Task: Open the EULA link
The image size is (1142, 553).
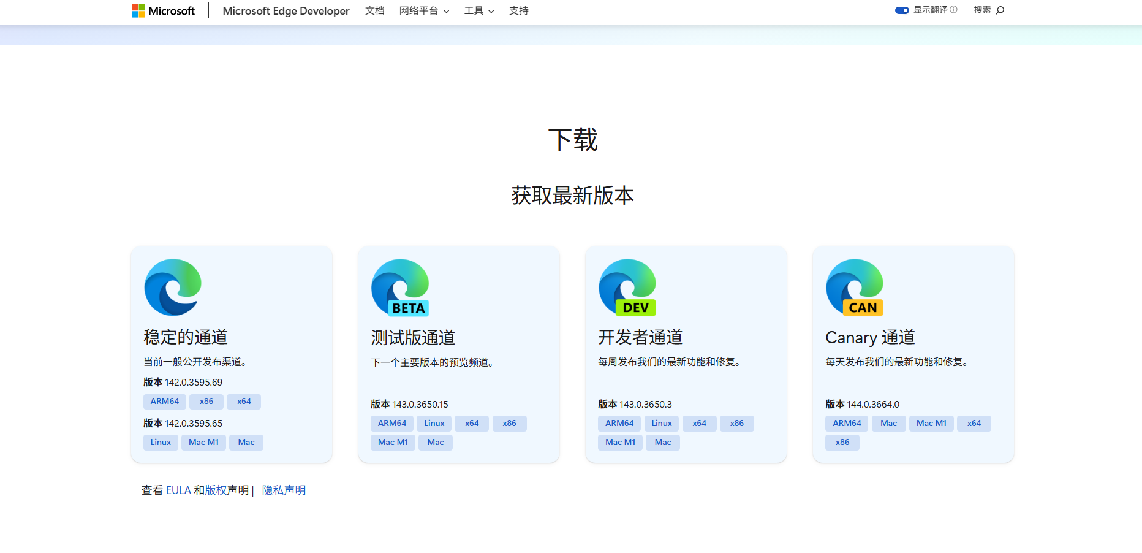Action: tap(178, 490)
